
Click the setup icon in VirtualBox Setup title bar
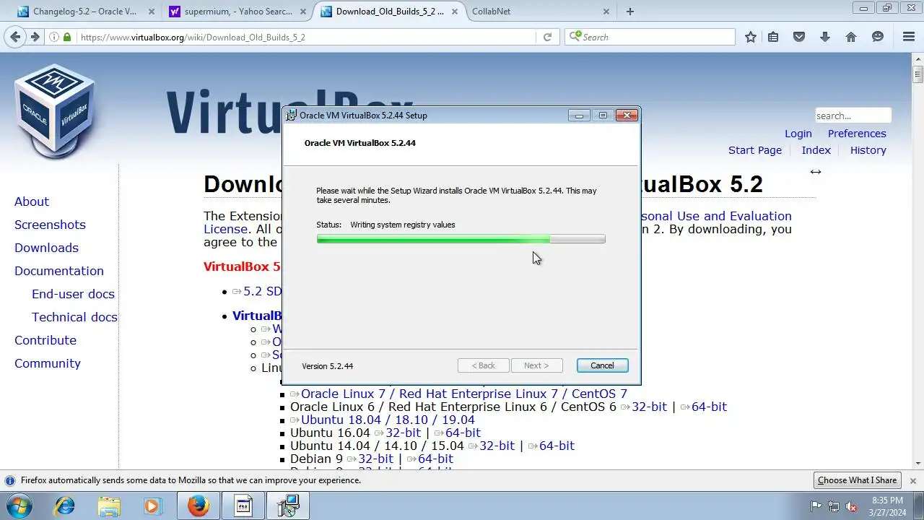[291, 115]
